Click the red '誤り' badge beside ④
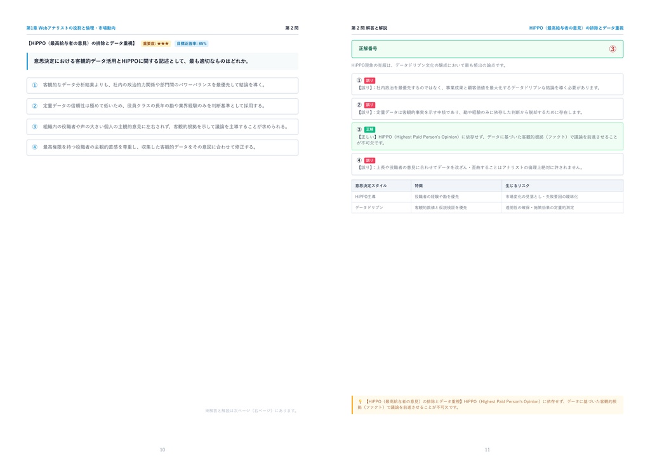Image resolution: width=650 pixels, height=459 pixels. (369, 160)
